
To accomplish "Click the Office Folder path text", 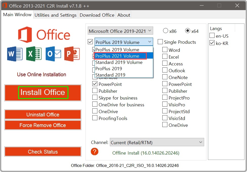I will point(125,165).
